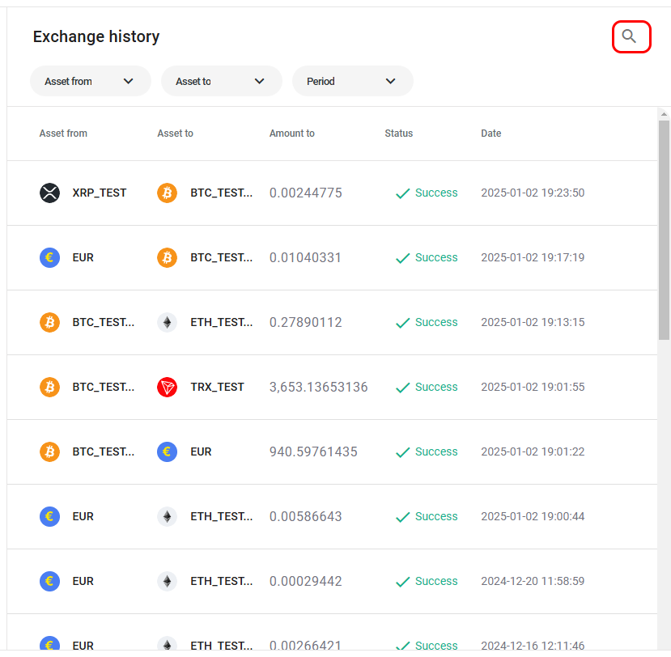Click the vertical scrollbar thumb
This screenshot has width=671, height=657.
(x=664, y=231)
